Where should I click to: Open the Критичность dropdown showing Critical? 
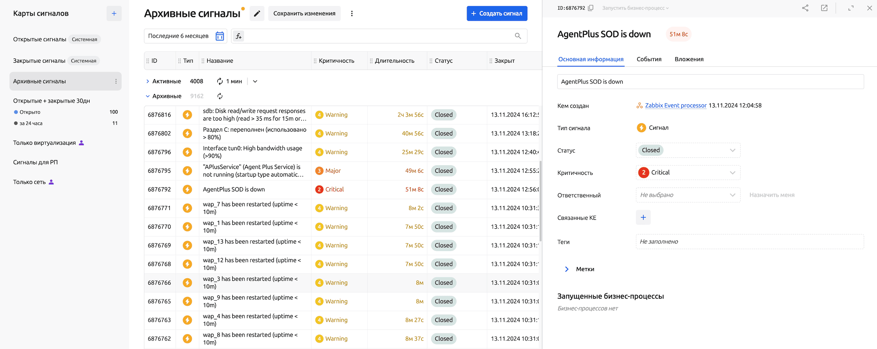coord(688,173)
